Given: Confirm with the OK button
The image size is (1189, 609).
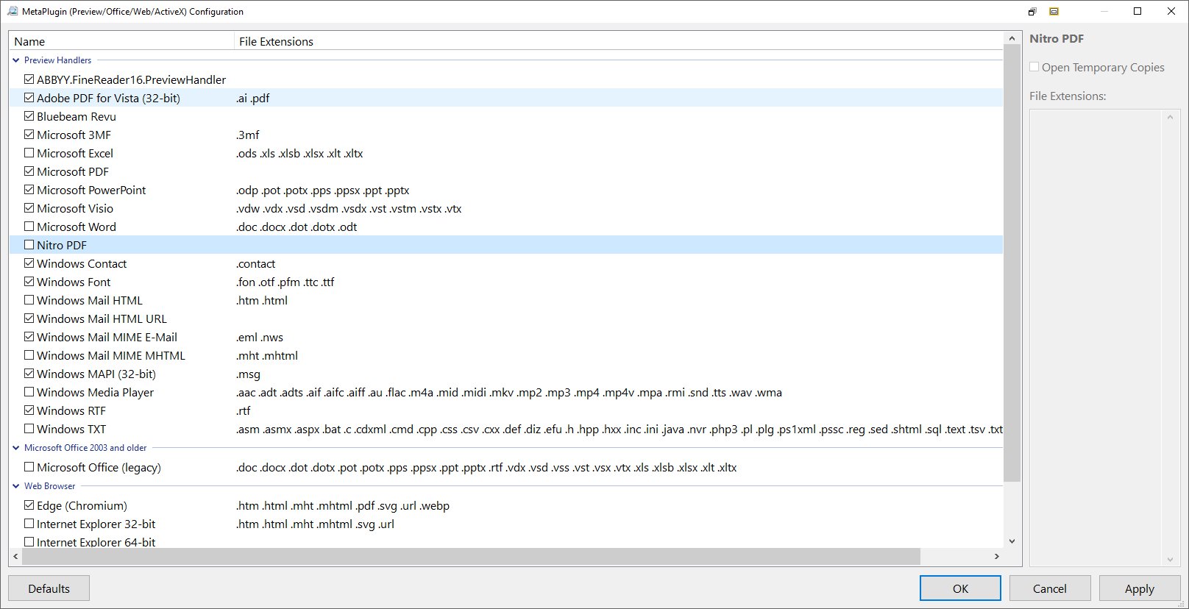Looking at the screenshot, I should click(x=960, y=588).
